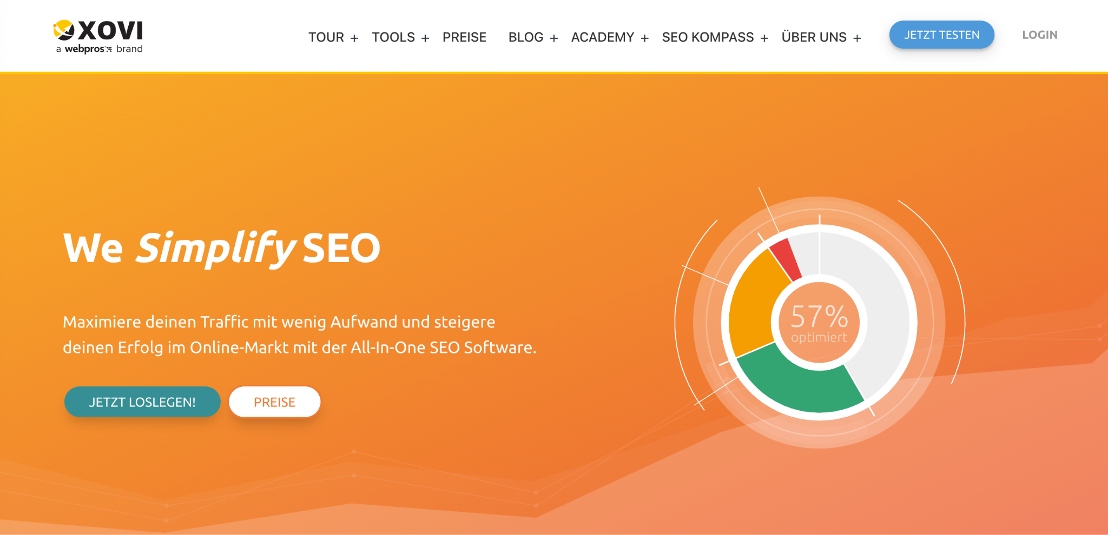The width and height of the screenshot is (1108, 535).
Task: Click the '57% optimiert' chart center
Action: (819, 323)
